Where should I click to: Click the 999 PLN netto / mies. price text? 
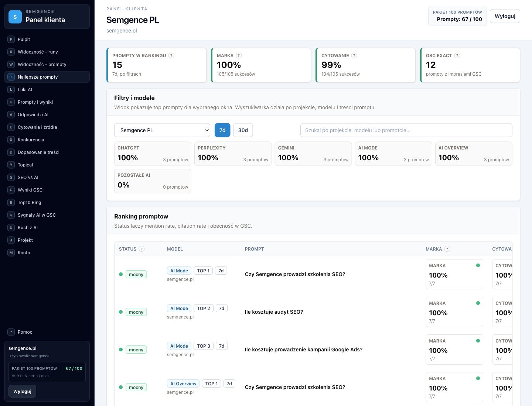point(31,376)
